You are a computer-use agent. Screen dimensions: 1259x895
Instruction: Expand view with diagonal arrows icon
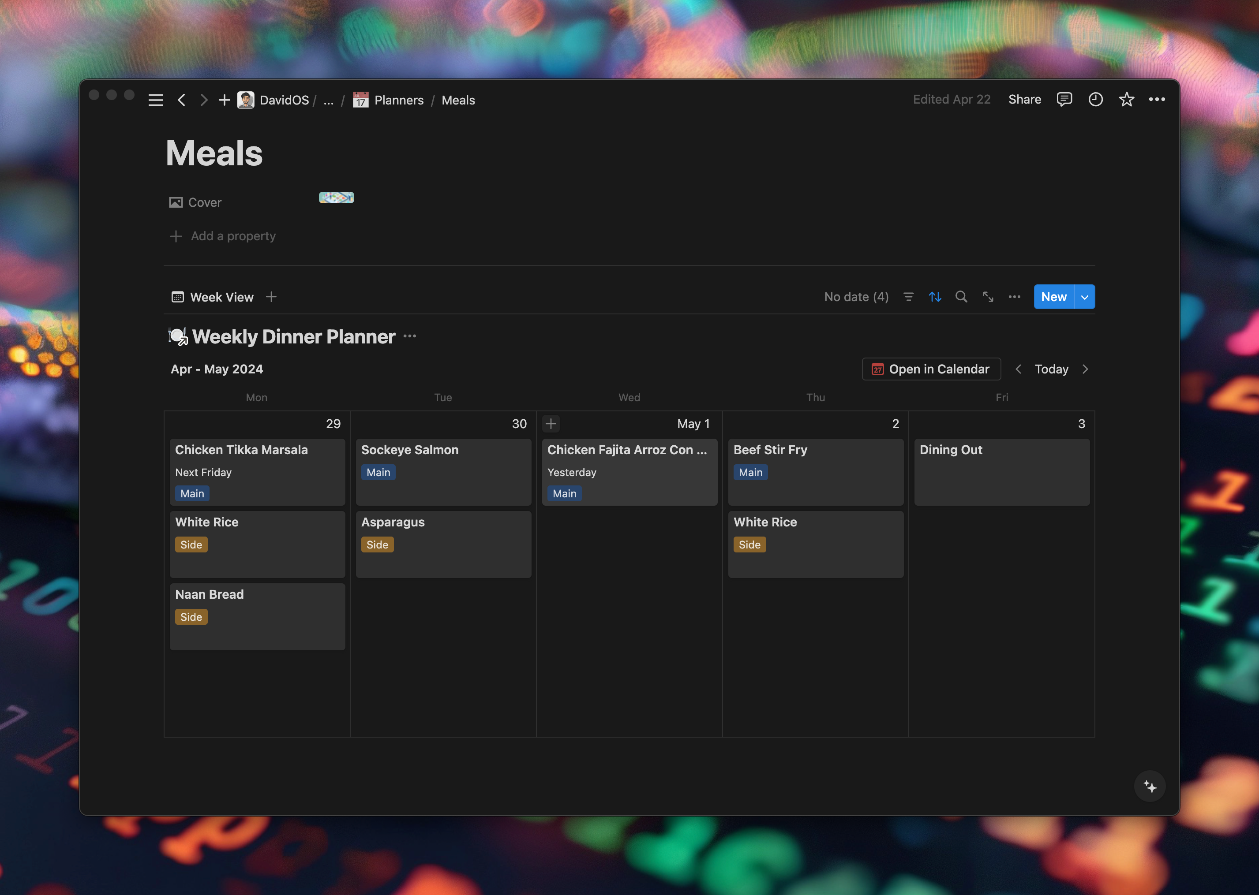click(988, 297)
